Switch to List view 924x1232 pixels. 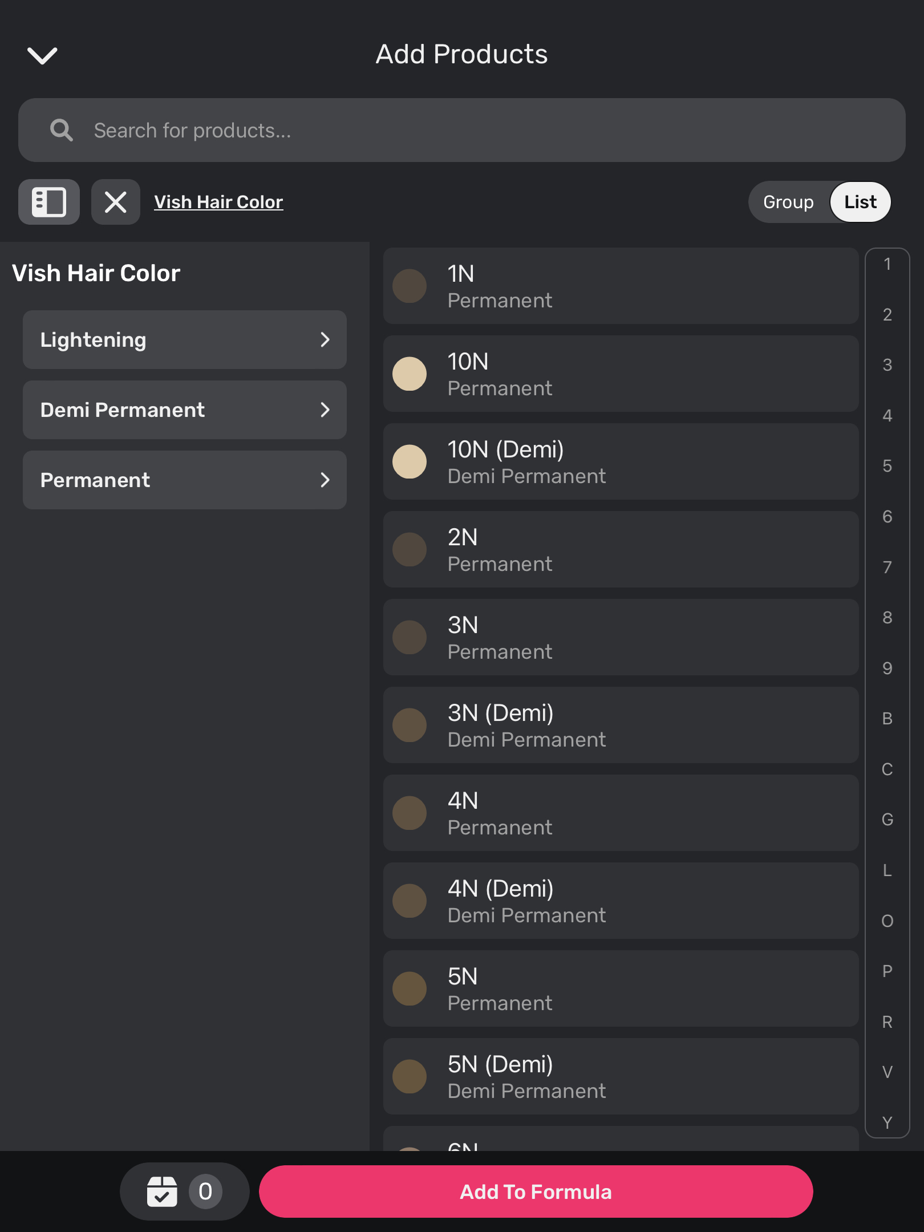tap(860, 202)
